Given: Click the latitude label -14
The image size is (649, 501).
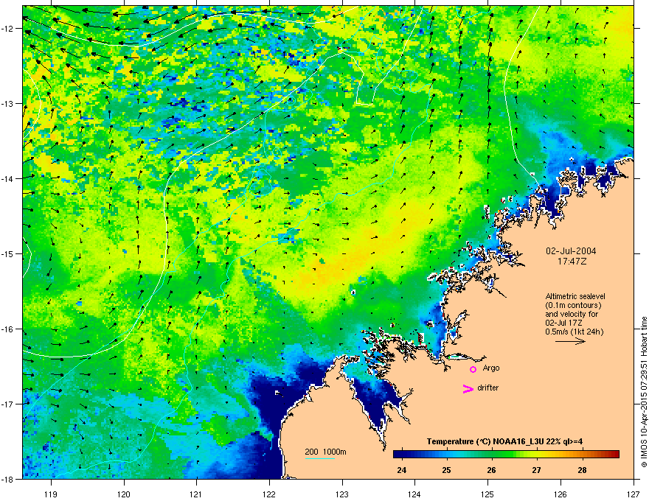Looking at the screenshot, I should point(8,179).
